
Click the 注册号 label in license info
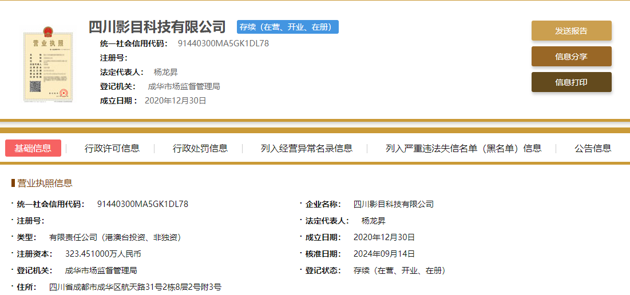[30, 221]
